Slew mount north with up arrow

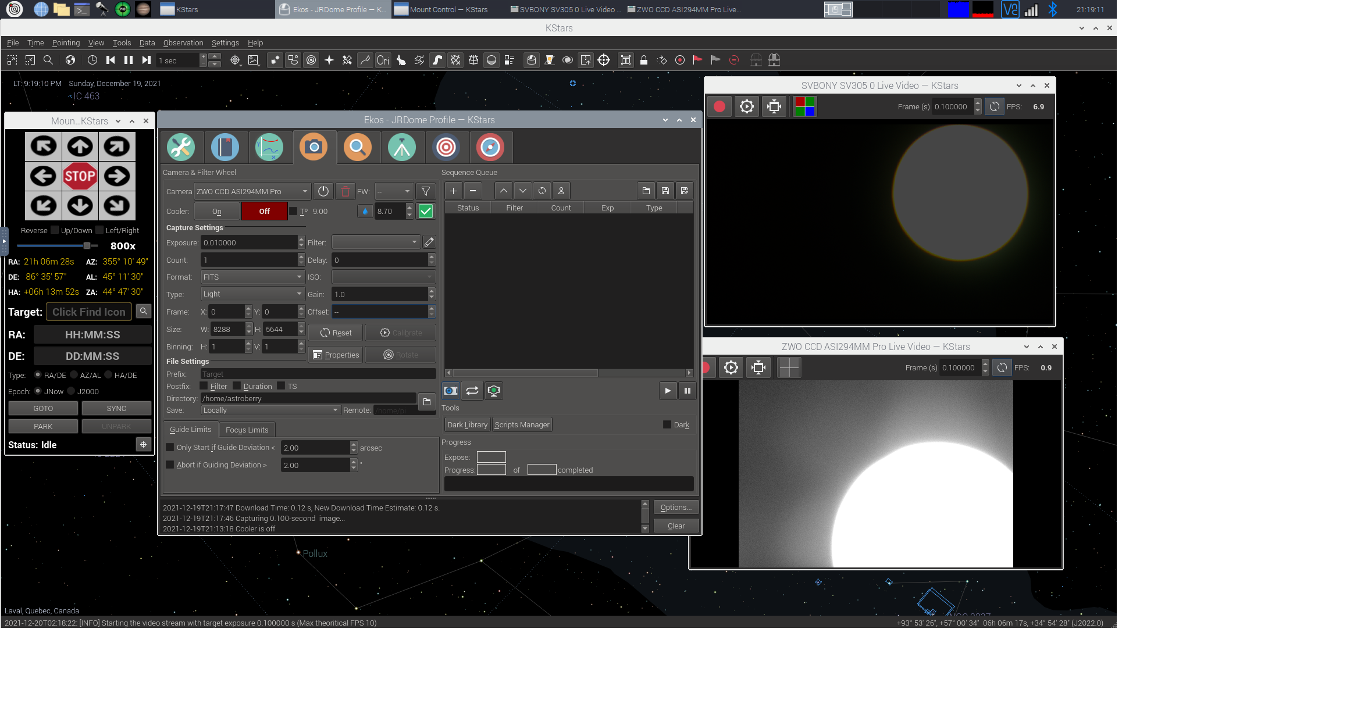point(80,147)
